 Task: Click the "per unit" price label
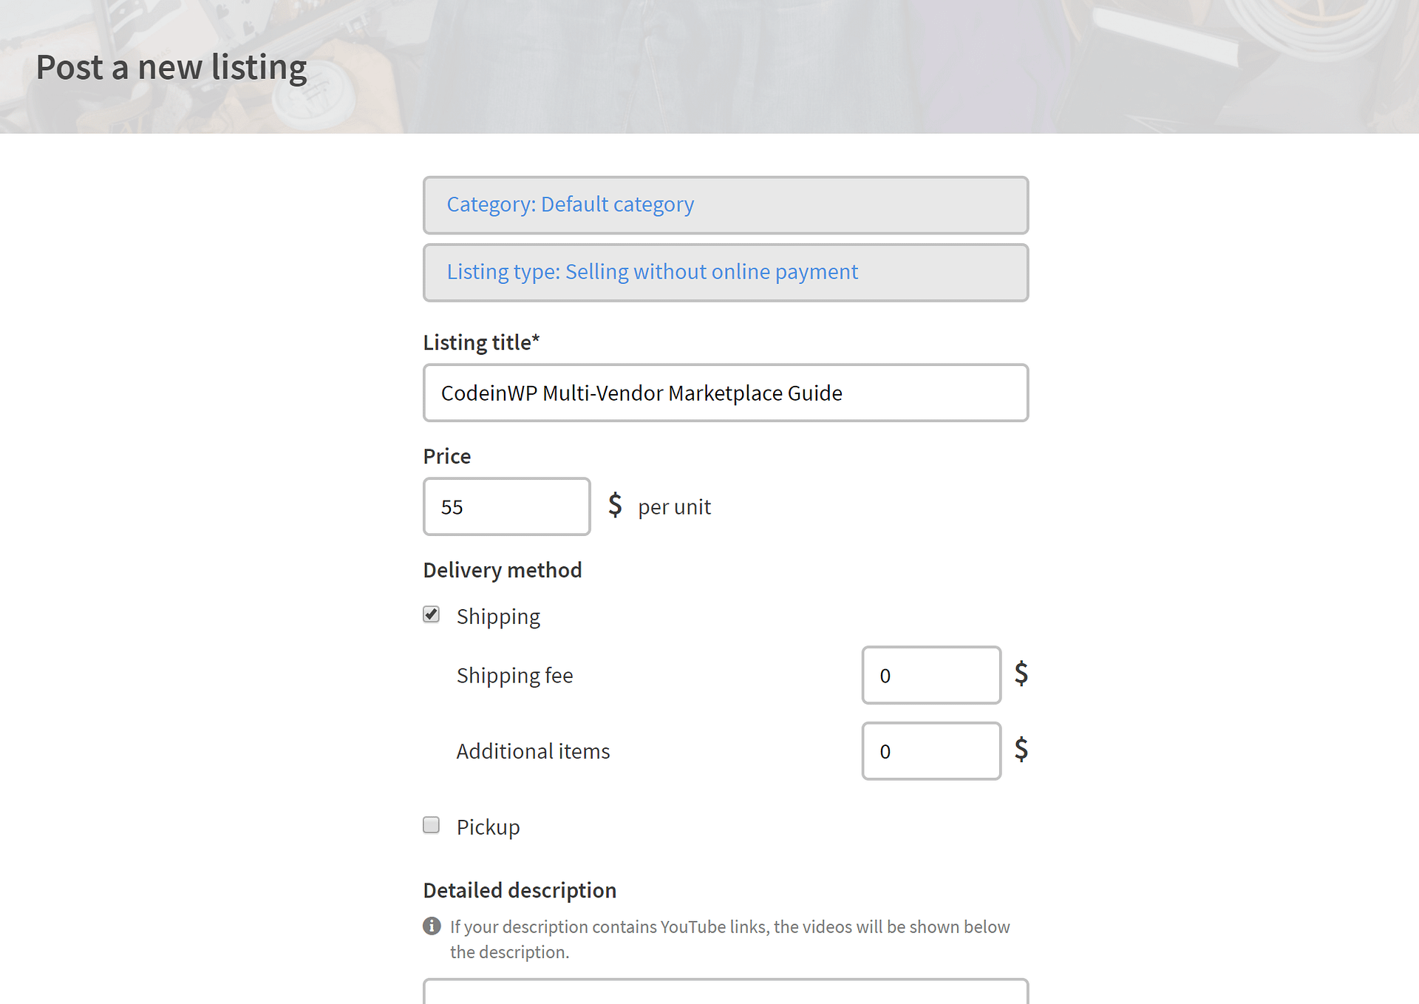(x=674, y=507)
